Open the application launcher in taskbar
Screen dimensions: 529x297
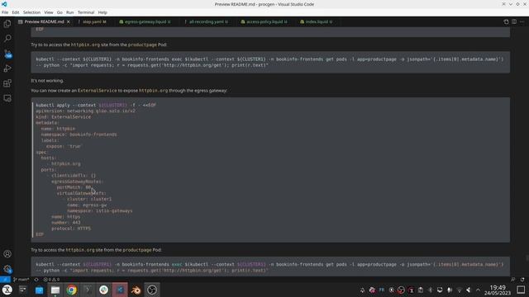(x=7, y=290)
